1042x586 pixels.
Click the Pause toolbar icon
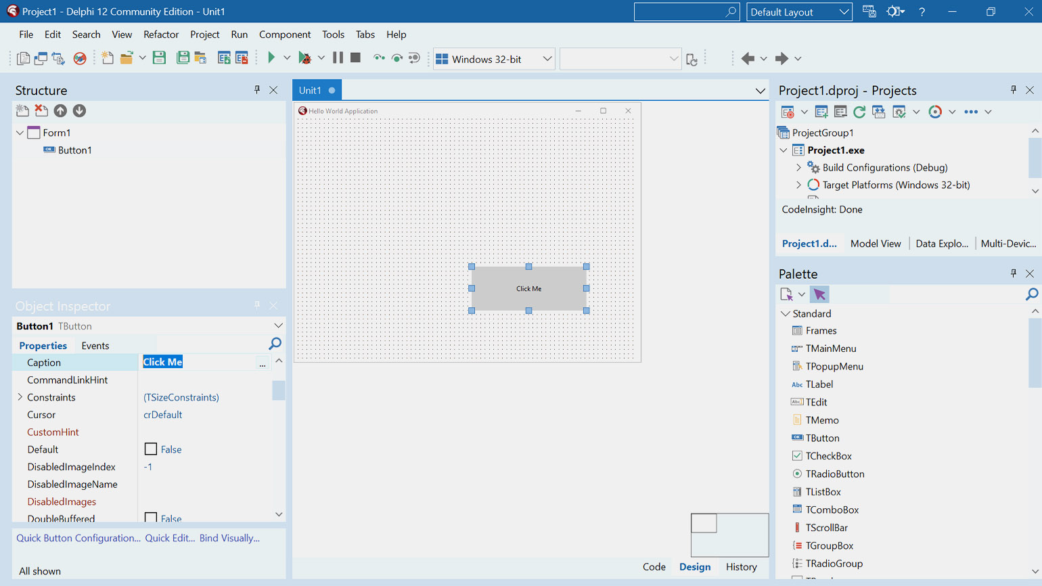tap(338, 58)
